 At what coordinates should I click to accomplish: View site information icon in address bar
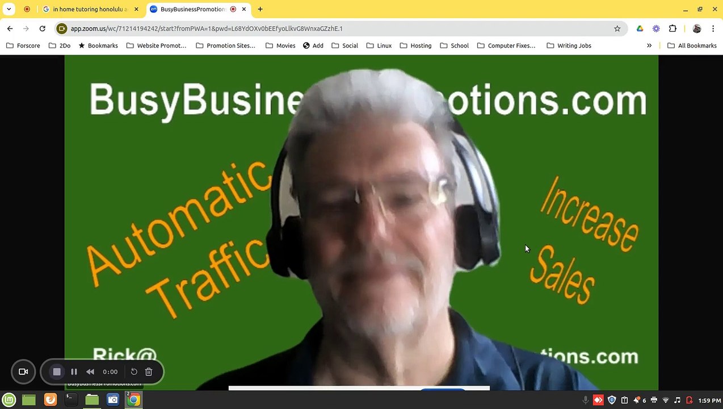(x=62, y=28)
